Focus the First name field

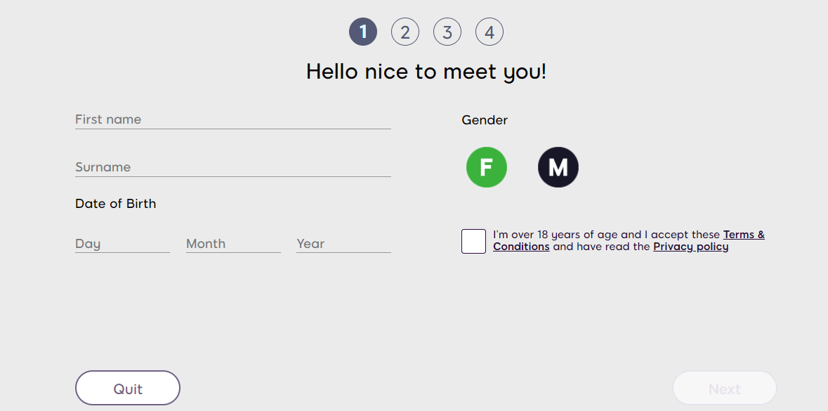pyautogui.click(x=232, y=119)
